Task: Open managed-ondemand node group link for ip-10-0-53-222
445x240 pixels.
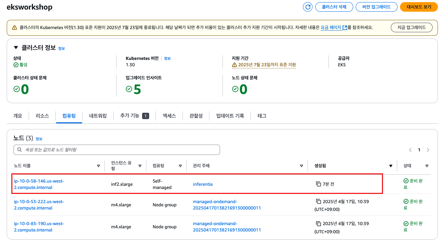Action: 227,205
